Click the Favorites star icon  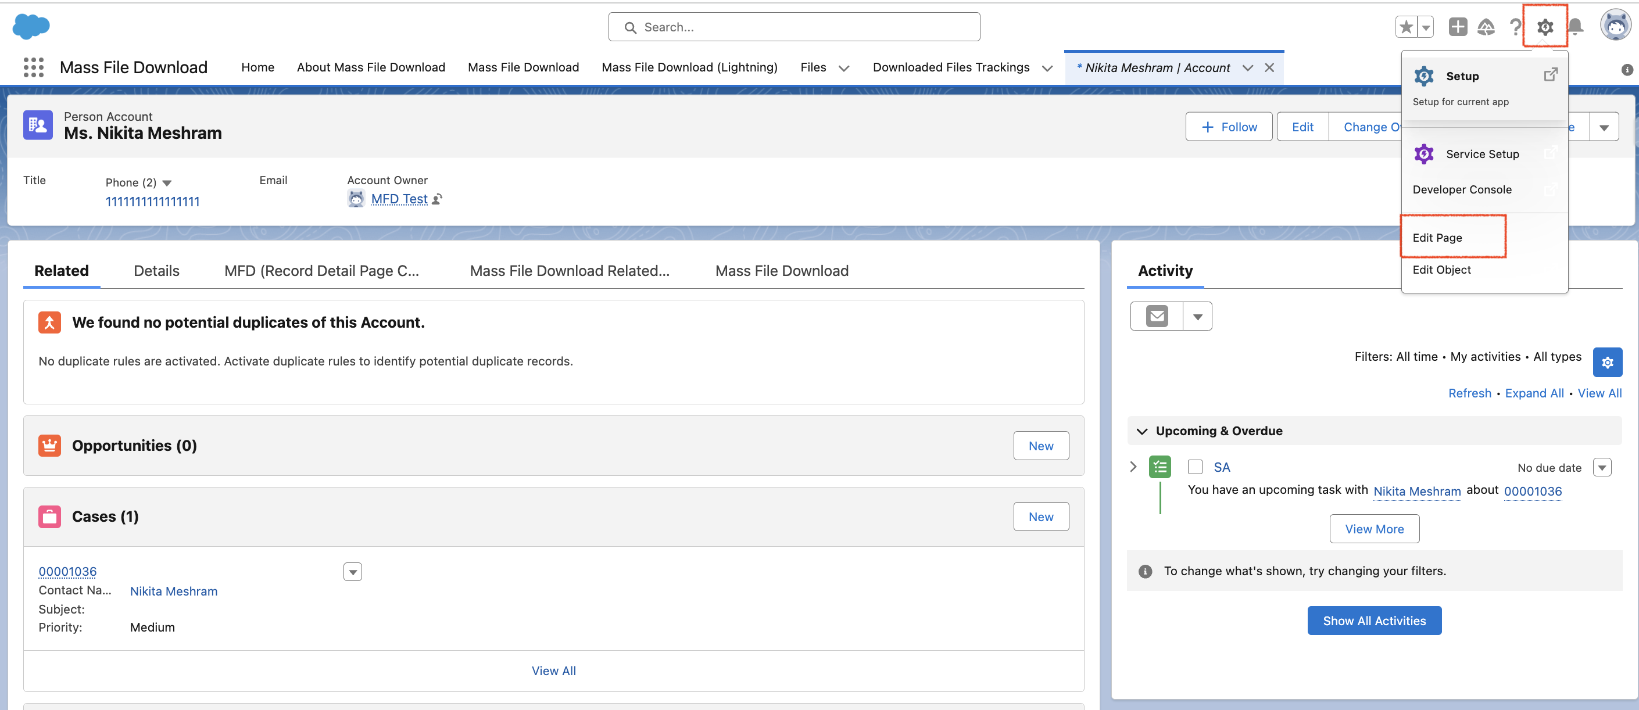coord(1405,27)
